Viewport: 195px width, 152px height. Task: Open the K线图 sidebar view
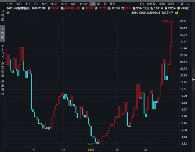click(2, 33)
